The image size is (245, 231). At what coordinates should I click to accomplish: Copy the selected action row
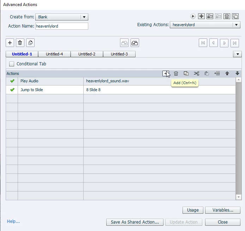click(x=186, y=73)
